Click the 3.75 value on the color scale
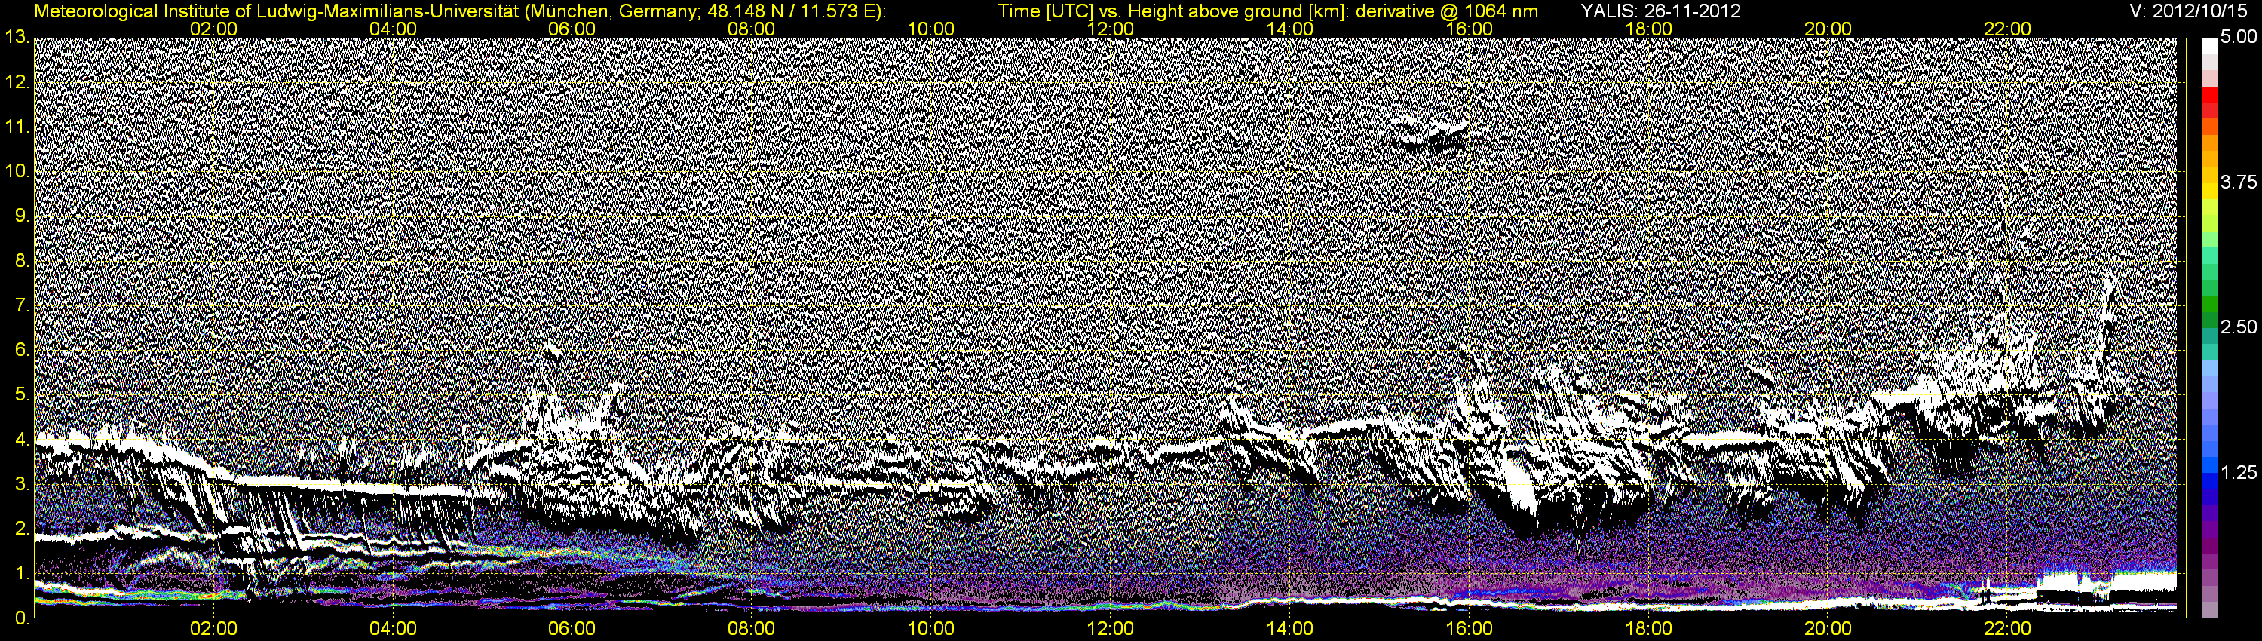 click(x=2239, y=182)
